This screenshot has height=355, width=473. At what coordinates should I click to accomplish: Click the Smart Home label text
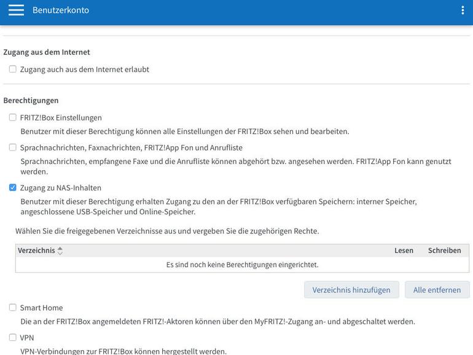click(42, 308)
